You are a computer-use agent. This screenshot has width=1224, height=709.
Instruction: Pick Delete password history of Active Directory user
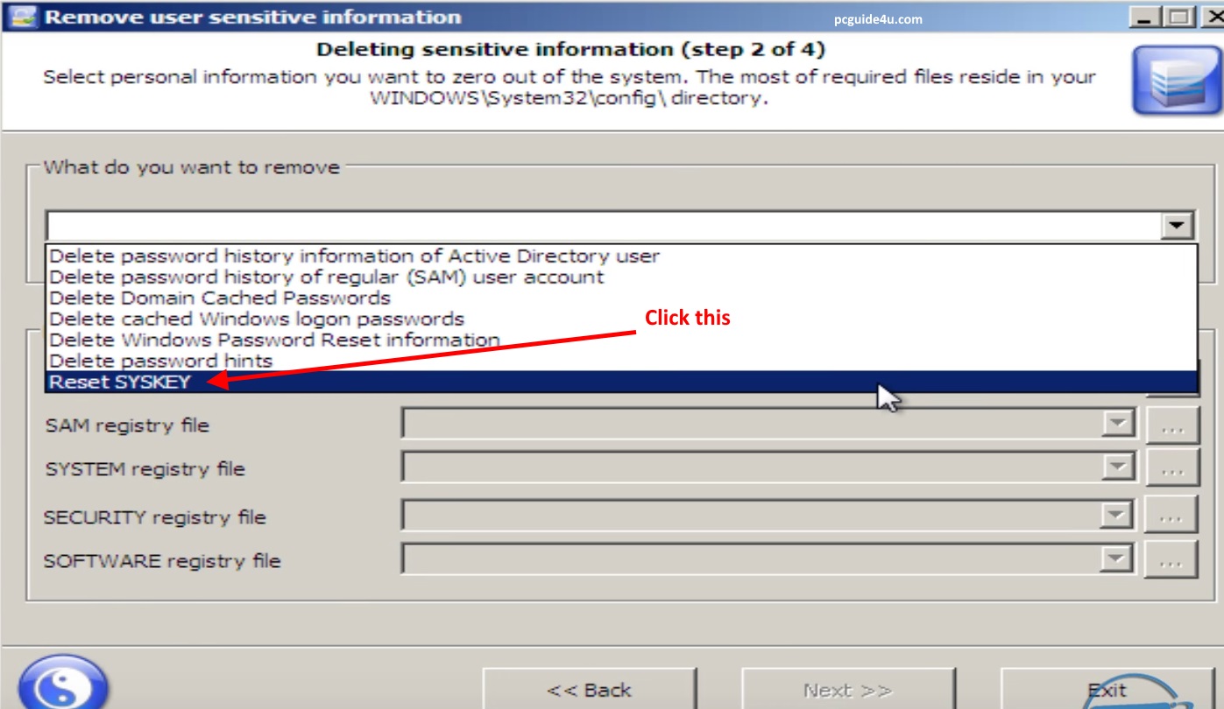pyautogui.click(x=354, y=256)
